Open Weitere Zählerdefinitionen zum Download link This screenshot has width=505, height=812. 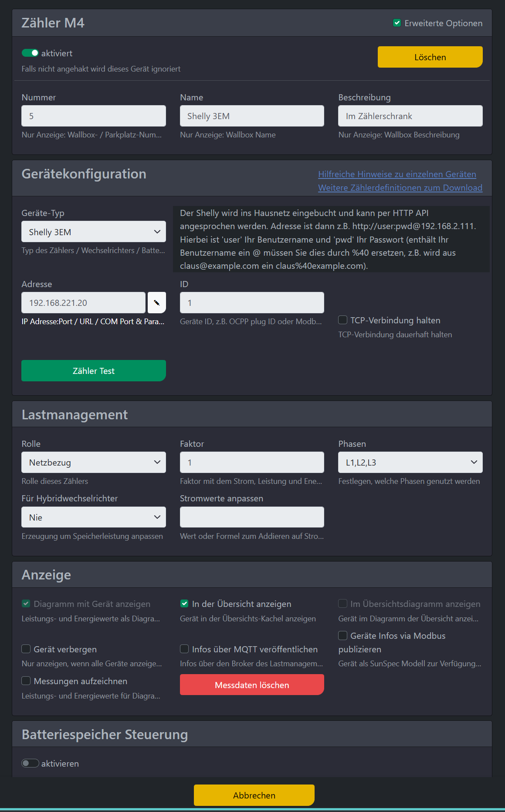coord(400,188)
